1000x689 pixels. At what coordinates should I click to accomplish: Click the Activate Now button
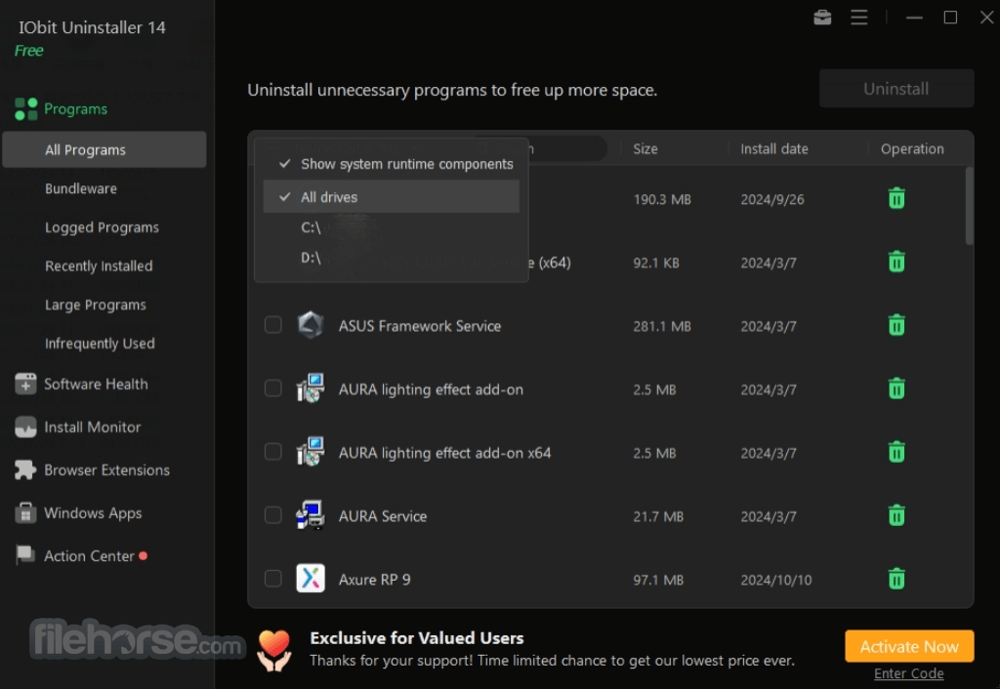(909, 646)
